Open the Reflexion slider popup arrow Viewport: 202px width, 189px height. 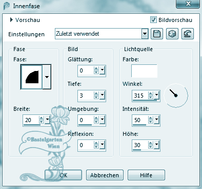tap(102, 145)
